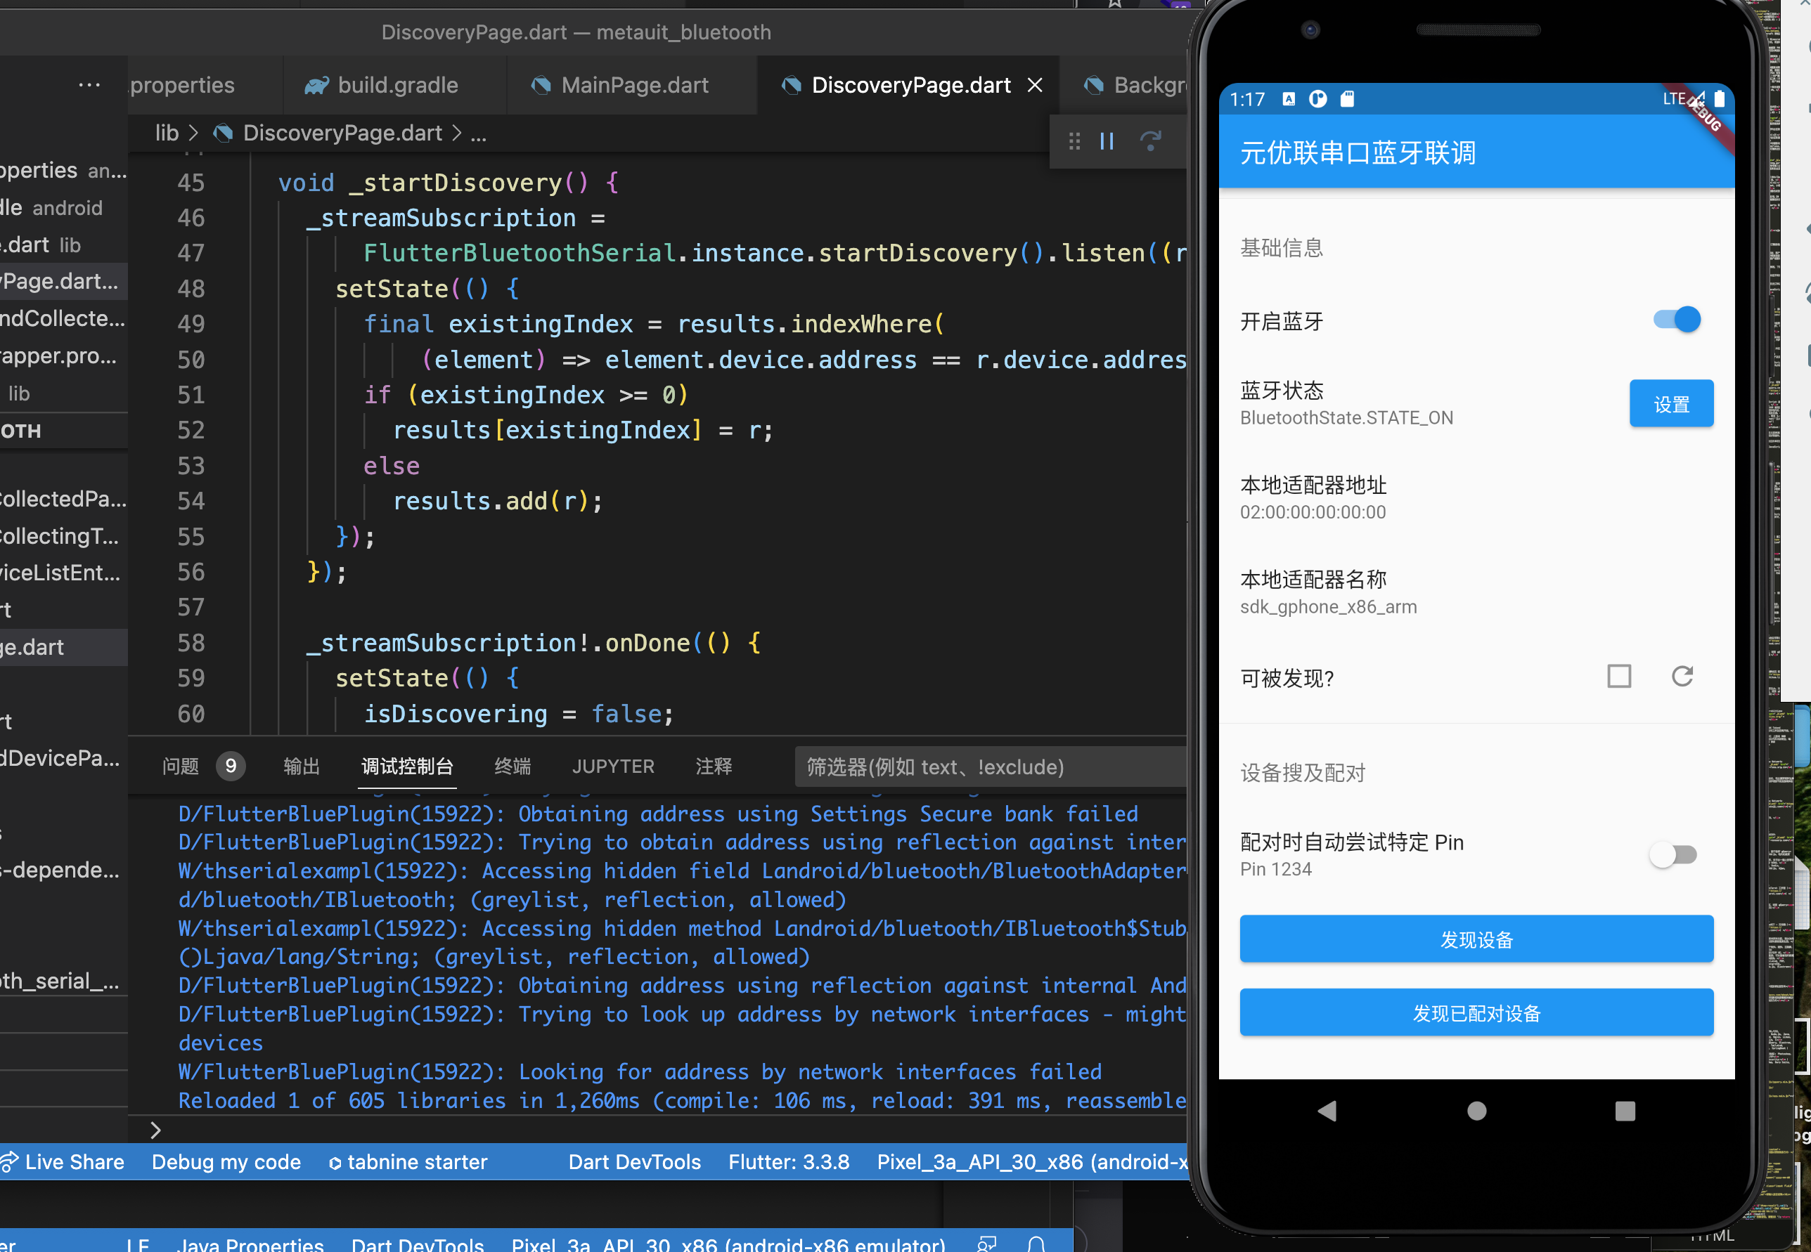
Task: Enable the Pin 1234 auto-pair toggle
Action: (1673, 855)
